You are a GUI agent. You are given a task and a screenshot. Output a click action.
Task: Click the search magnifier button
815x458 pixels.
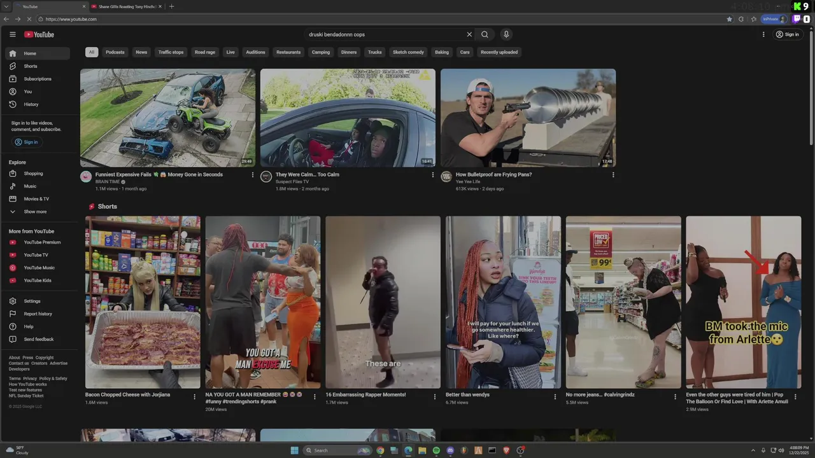pyautogui.click(x=485, y=34)
